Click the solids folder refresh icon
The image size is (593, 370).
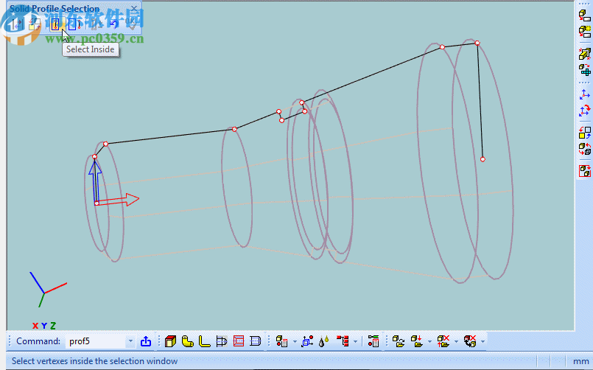click(399, 341)
